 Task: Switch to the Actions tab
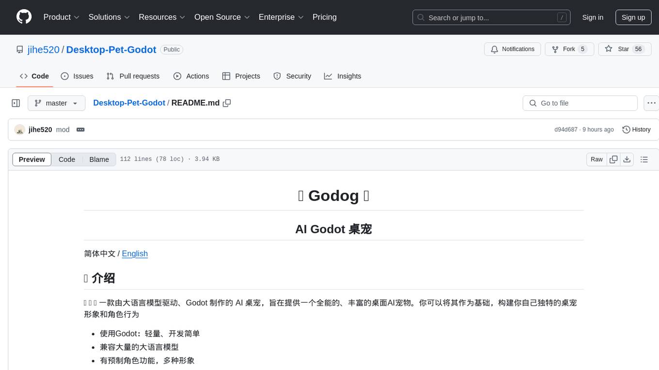click(191, 76)
